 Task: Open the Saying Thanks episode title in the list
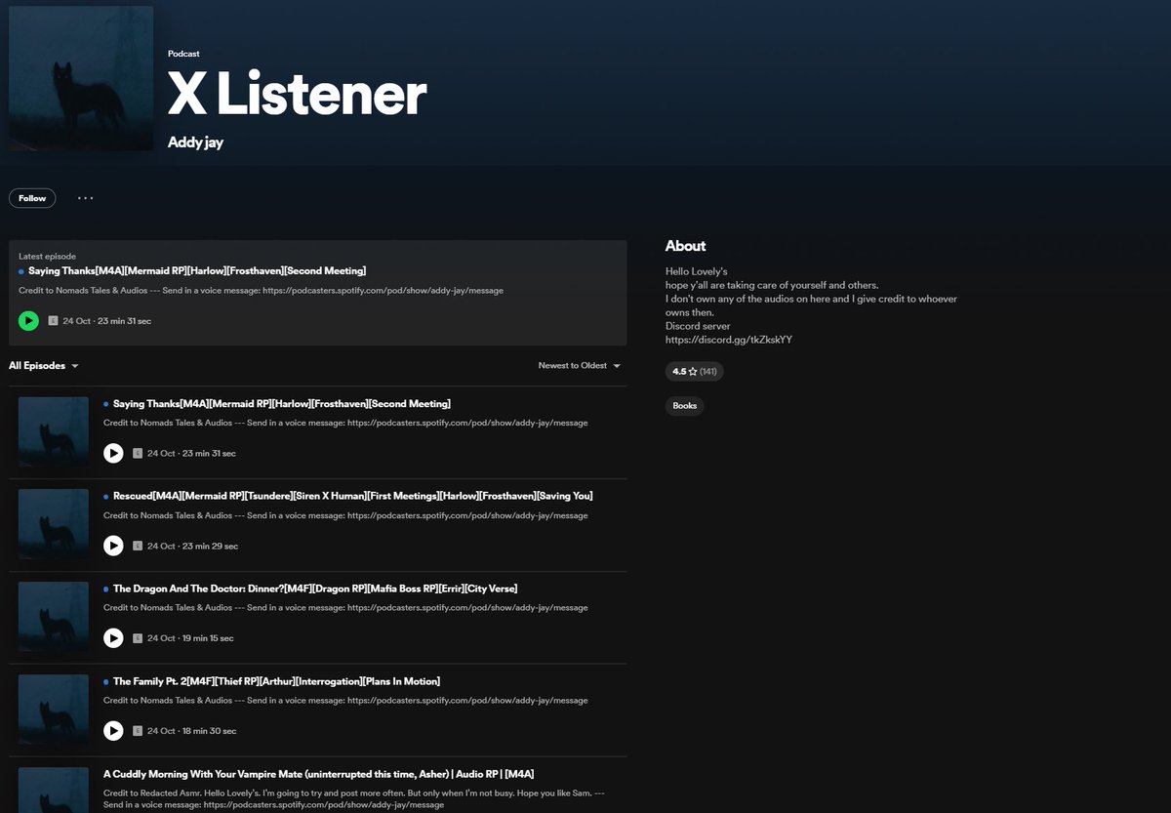click(x=282, y=403)
